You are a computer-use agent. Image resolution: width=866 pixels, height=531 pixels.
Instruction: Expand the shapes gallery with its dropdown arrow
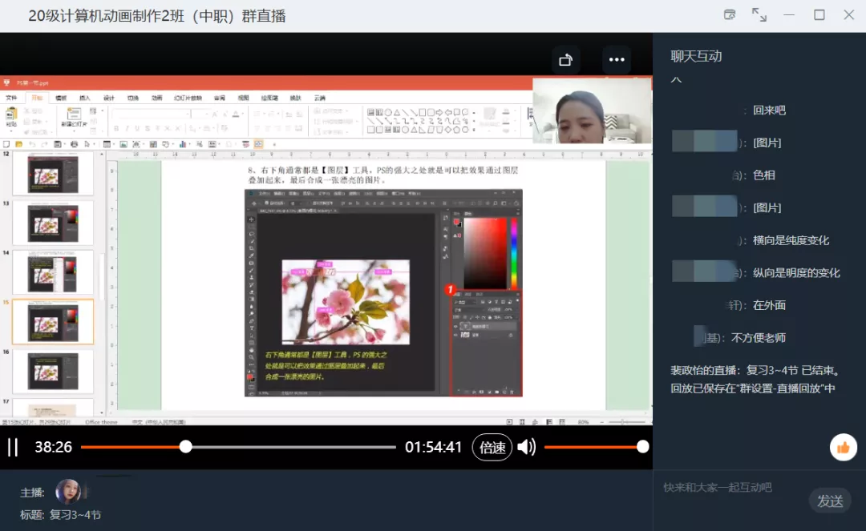[474, 130]
